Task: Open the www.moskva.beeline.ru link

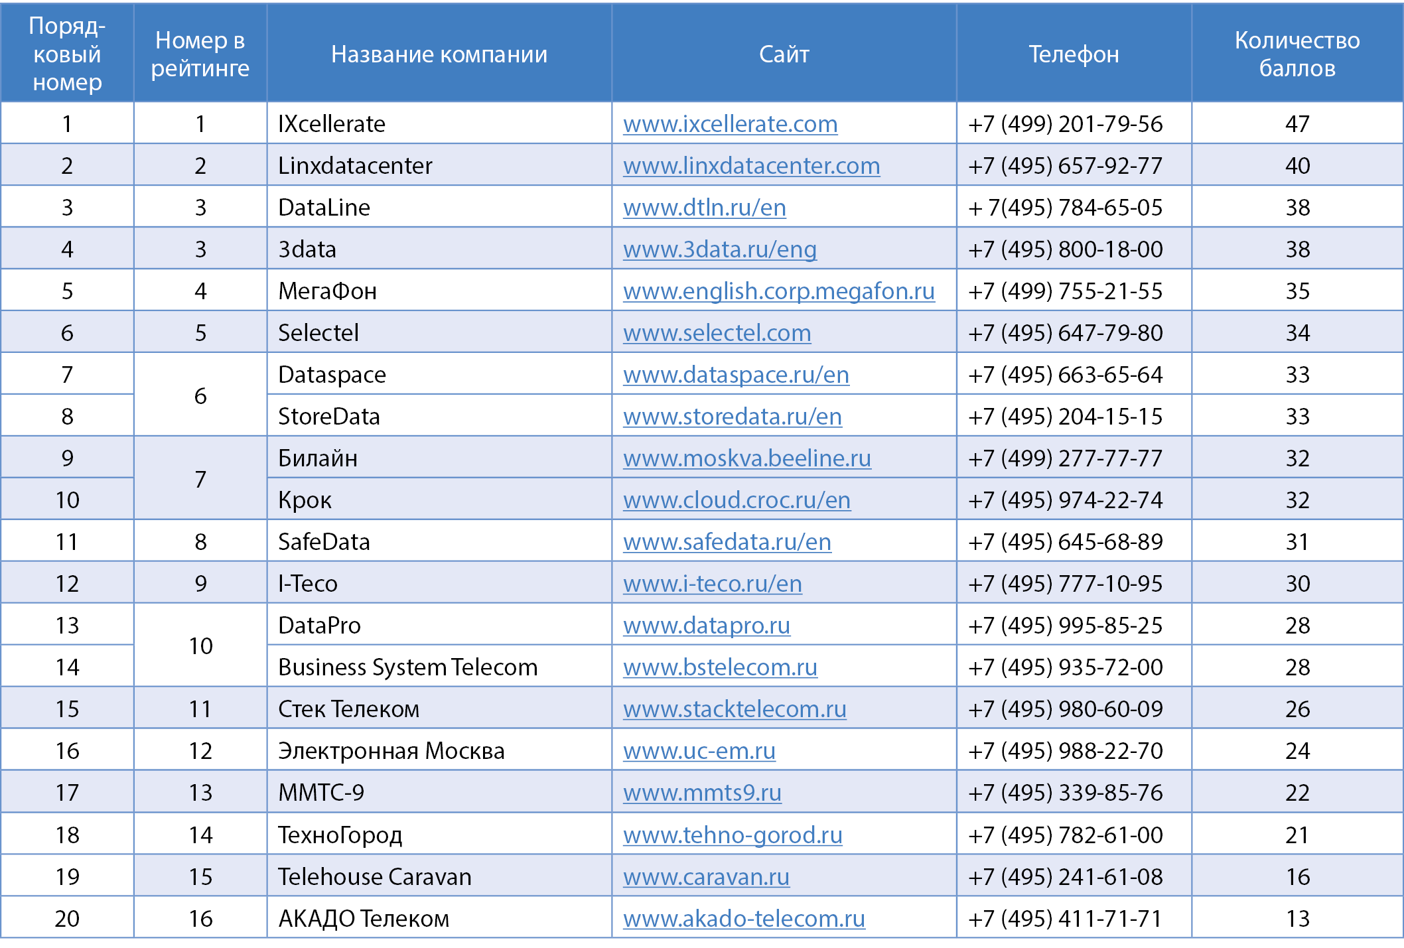Action: pyautogui.click(x=746, y=458)
